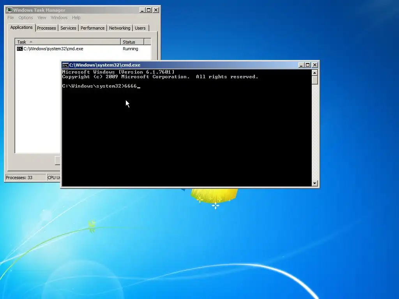This screenshot has height=299, width=399.
Task: Click Windows Task Manager title text
Action: [x=39, y=10]
